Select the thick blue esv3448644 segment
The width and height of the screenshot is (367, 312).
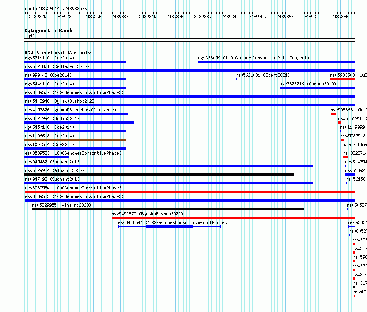point(169,227)
